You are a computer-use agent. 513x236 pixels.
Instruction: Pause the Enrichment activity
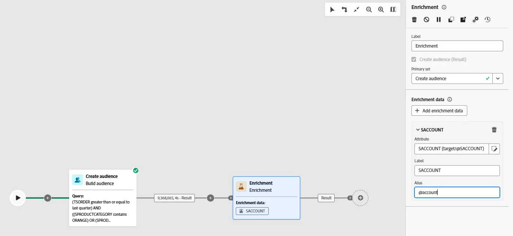coord(439,19)
